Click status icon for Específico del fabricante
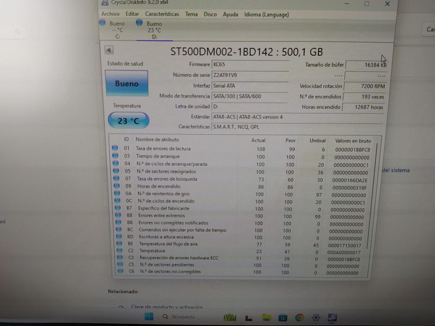435x326 pixels. pos(117,208)
